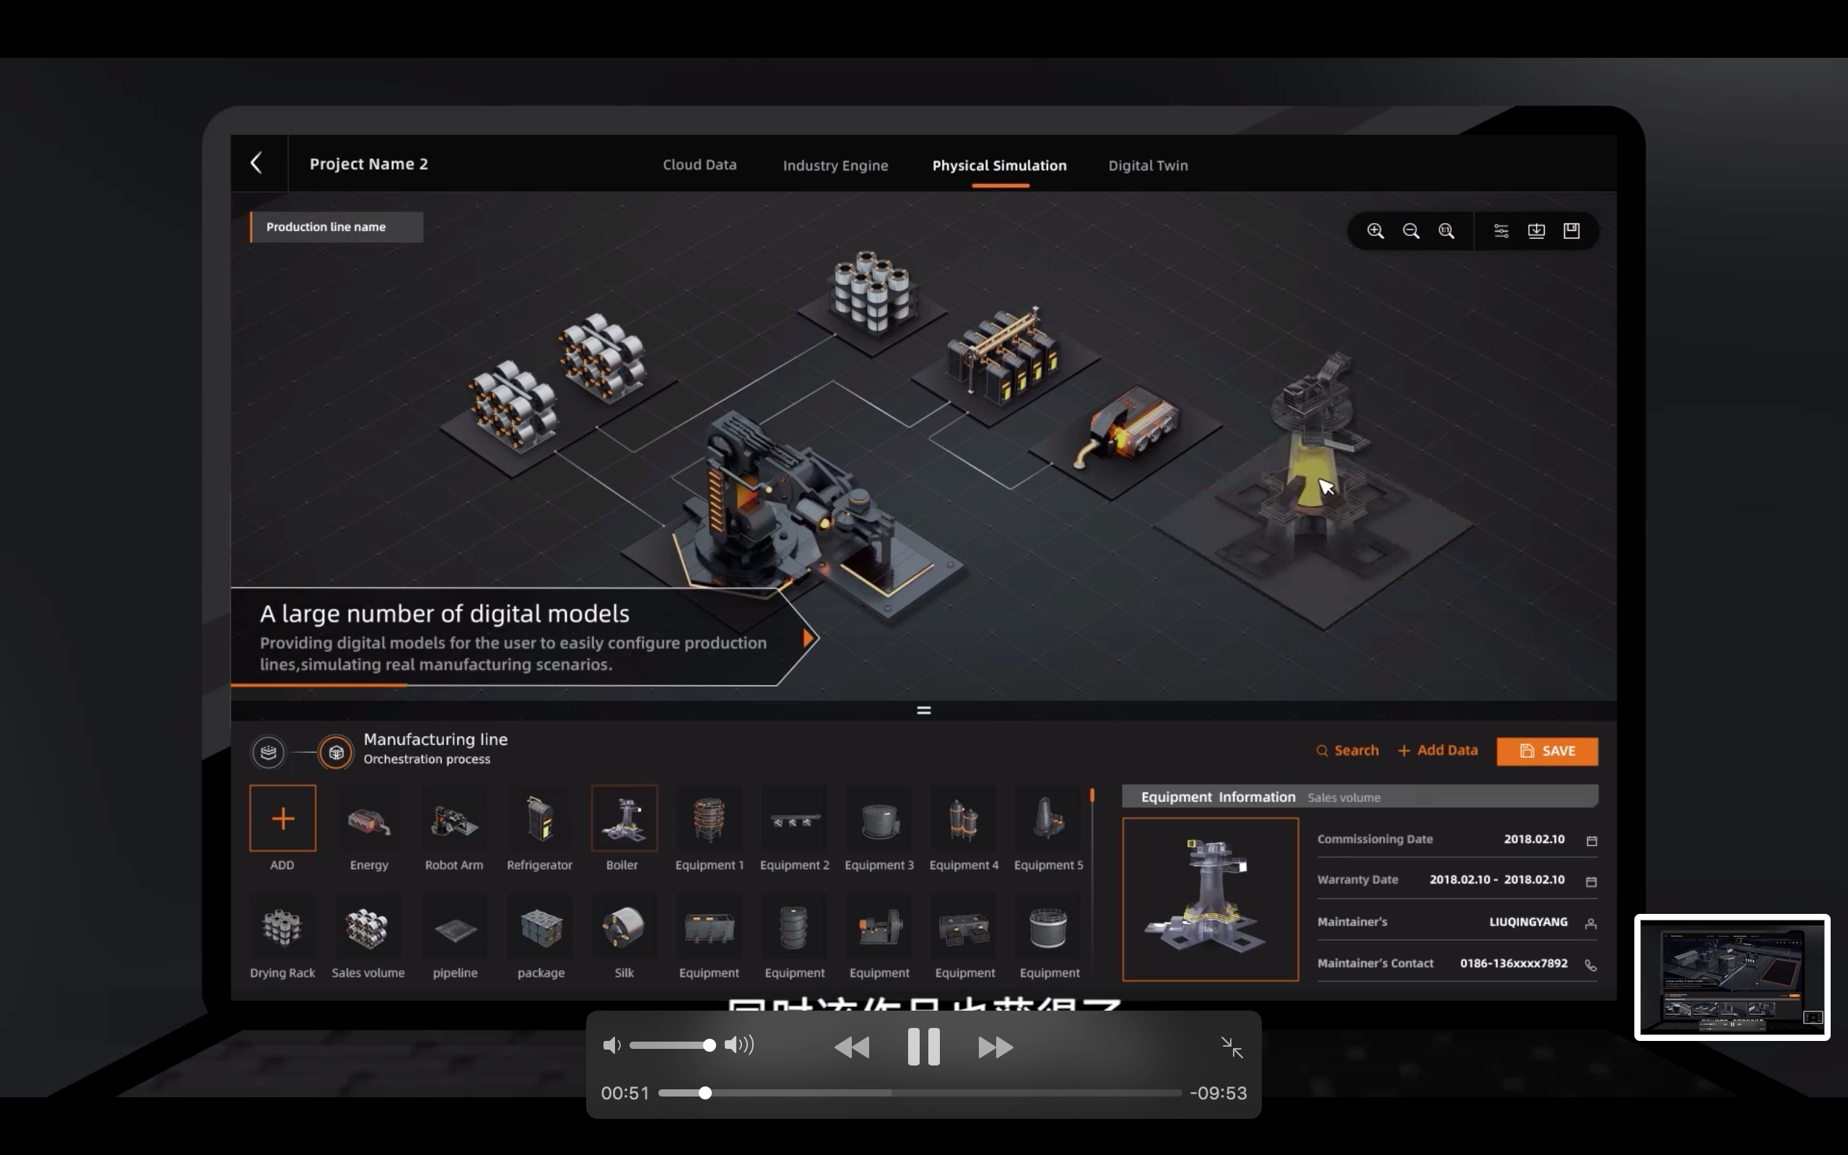Click the Production line name field
This screenshot has width=1848, height=1155.
[x=337, y=227]
